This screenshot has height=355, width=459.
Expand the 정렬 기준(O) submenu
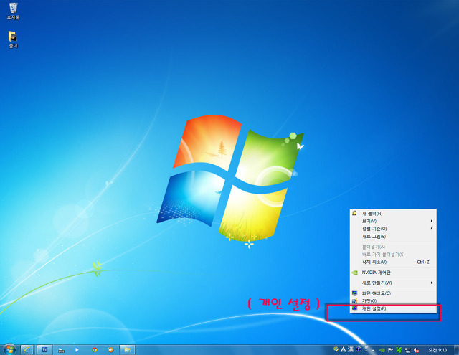(393, 229)
